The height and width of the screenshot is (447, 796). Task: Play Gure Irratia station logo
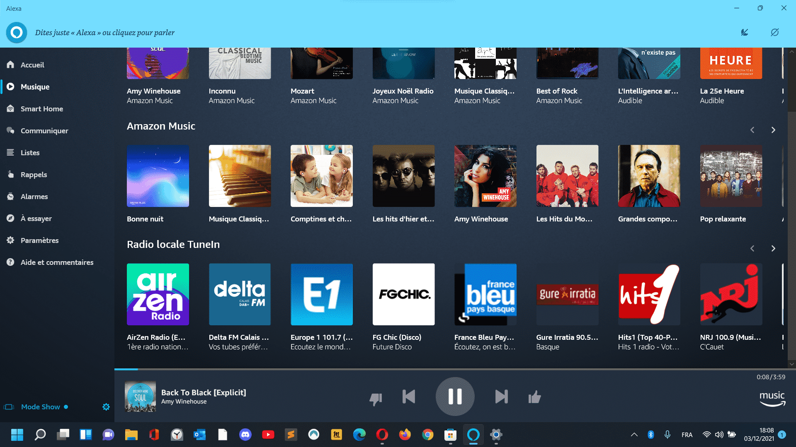click(x=567, y=294)
